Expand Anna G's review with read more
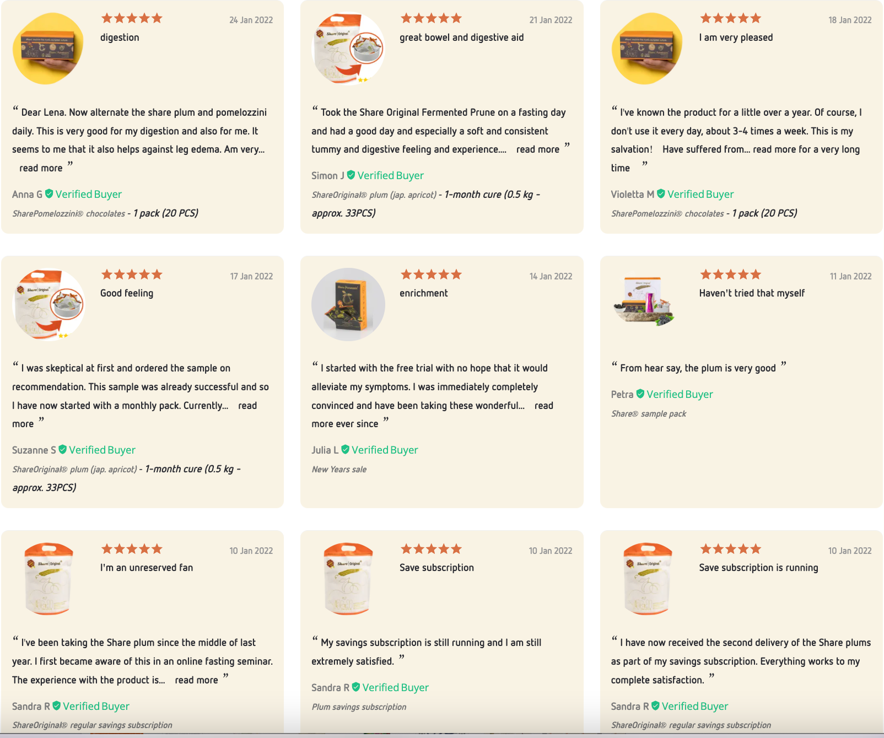The image size is (884, 738). (x=41, y=168)
